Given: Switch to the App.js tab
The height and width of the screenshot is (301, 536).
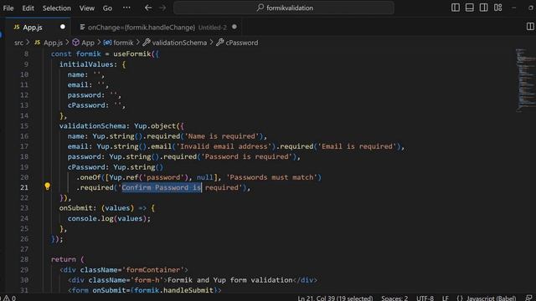Looking at the screenshot, I should 33,28.
